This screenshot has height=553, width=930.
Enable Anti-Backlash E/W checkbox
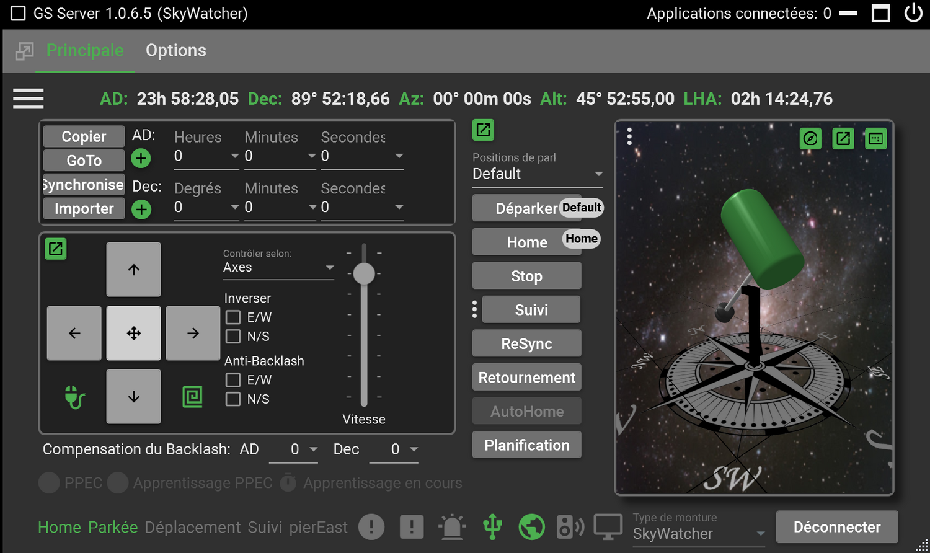(233, 380)
